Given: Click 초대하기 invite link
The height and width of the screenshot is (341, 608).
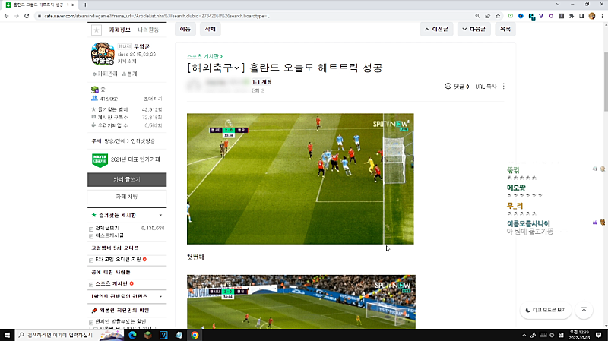Looking at the screenshot, I should (153, 99).
